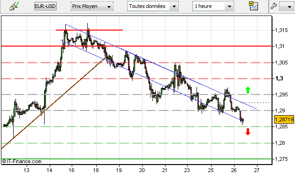Viewport: 295px width, 173px height.
Task: Click the 1,29 price axis label
Action: tap(280, 110)
